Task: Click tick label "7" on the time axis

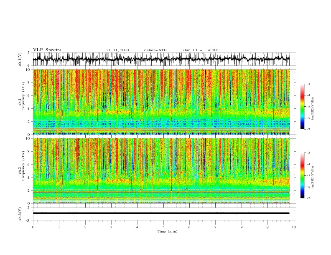Action: pos(216,227)
